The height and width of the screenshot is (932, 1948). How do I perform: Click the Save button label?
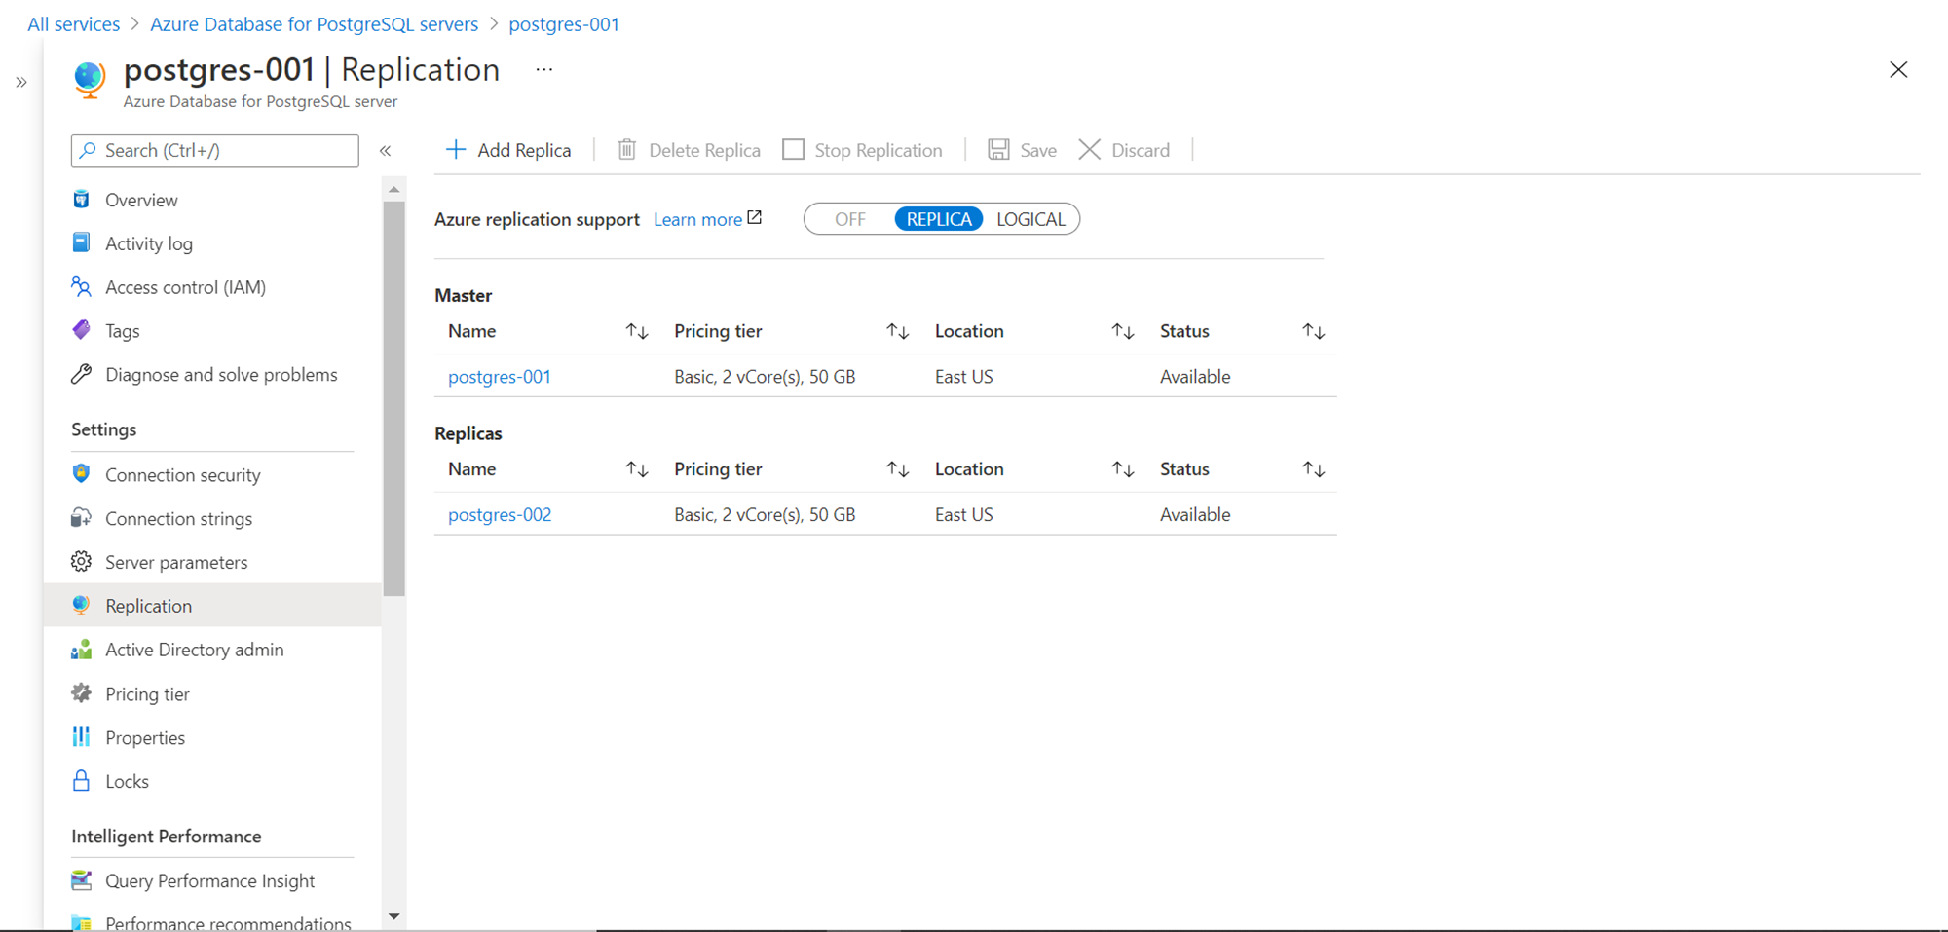click(1038, 150)
